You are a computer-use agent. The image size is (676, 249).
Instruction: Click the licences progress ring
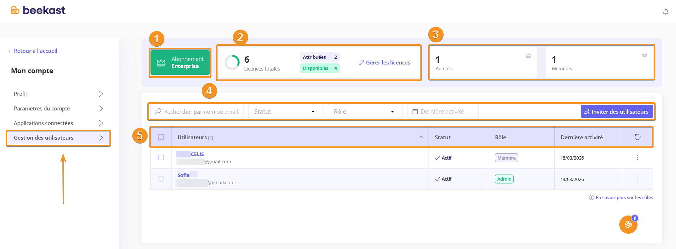(232, 63)
